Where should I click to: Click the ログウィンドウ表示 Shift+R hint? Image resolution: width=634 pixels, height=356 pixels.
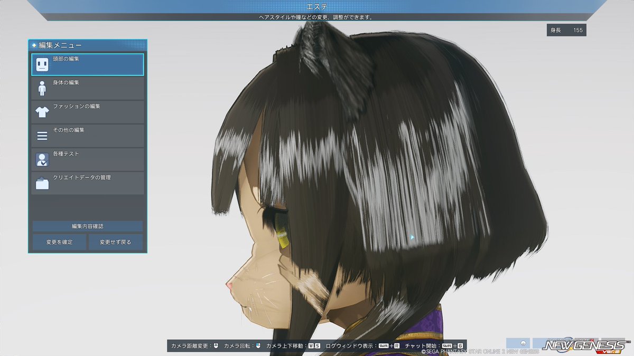coord(362,346)
